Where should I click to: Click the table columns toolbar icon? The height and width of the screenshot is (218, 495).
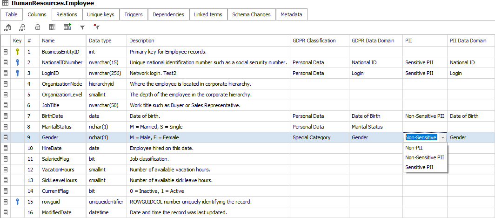(x=53, y=27)
